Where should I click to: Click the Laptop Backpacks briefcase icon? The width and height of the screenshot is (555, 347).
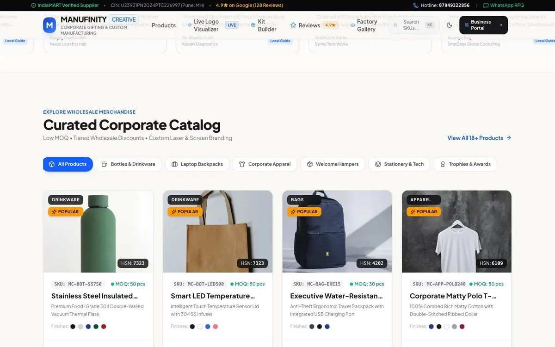tap(174, 164)
